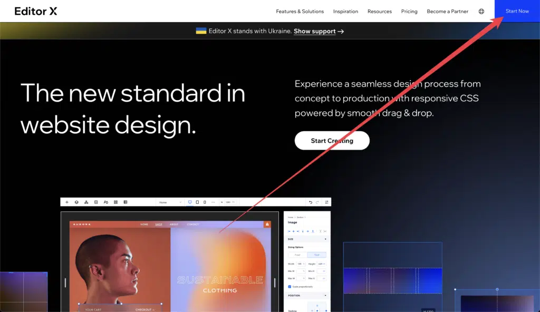Viewport: 540px width, 312px height.
Task: Click the SUSTAINABLE heading on canvas
Action: coord(220,280)
